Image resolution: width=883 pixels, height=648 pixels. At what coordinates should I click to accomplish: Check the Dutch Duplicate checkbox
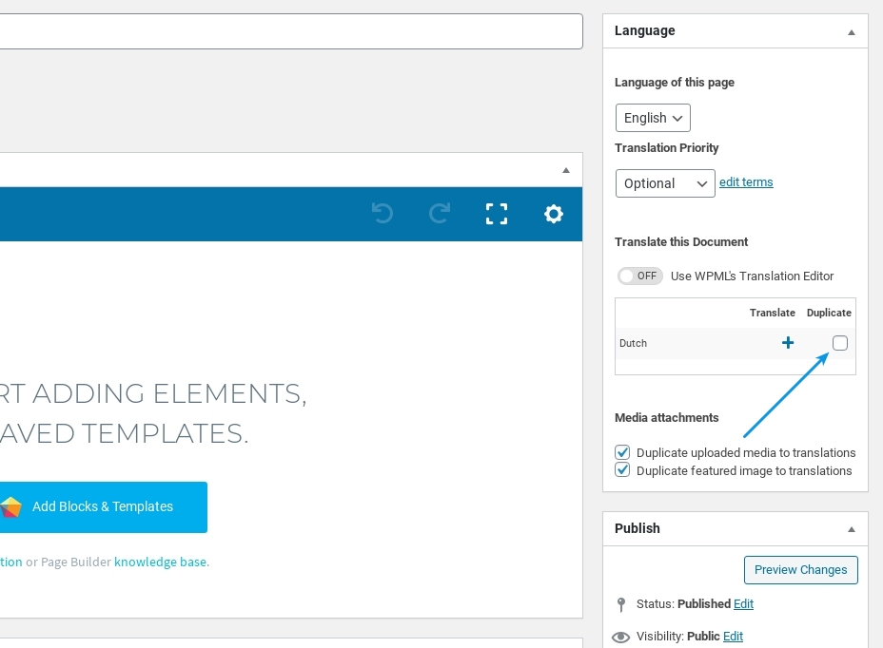coord(840,343)
